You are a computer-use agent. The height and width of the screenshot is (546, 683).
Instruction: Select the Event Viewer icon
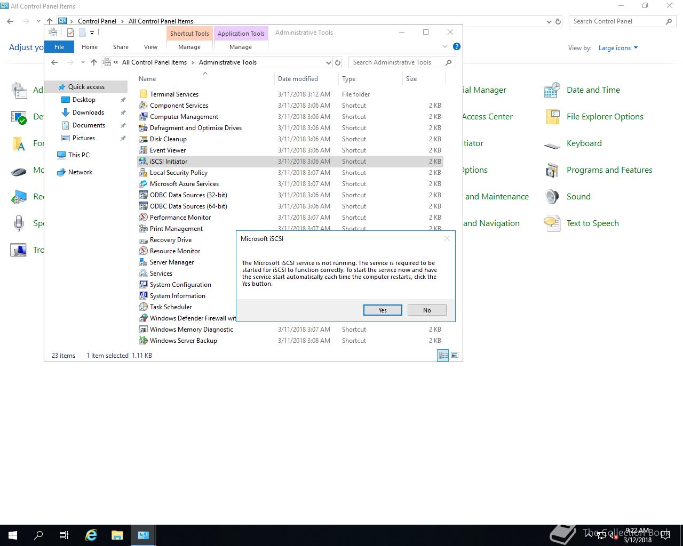click(143, 150)
